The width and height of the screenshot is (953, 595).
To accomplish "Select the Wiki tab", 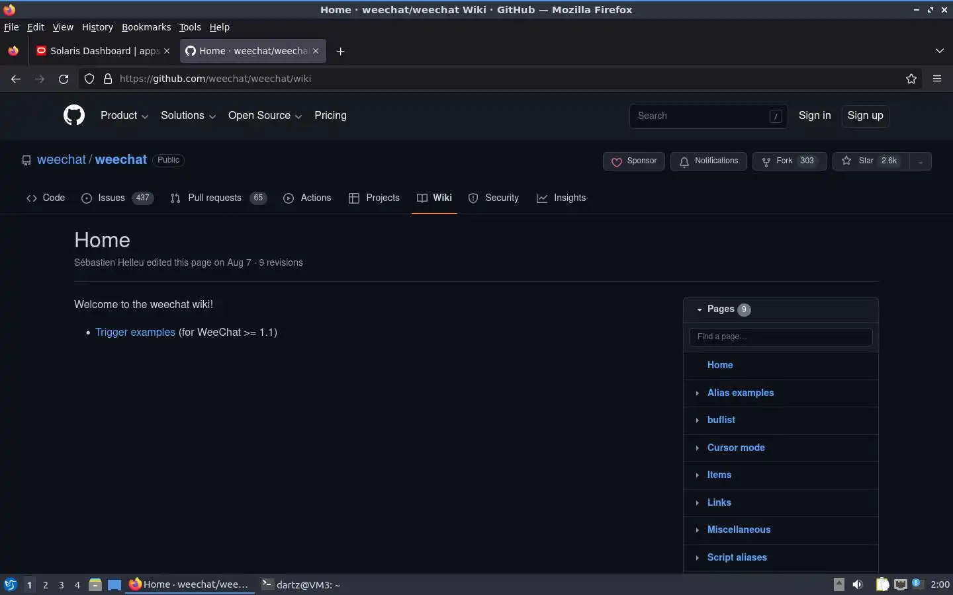I will (434, 198).
